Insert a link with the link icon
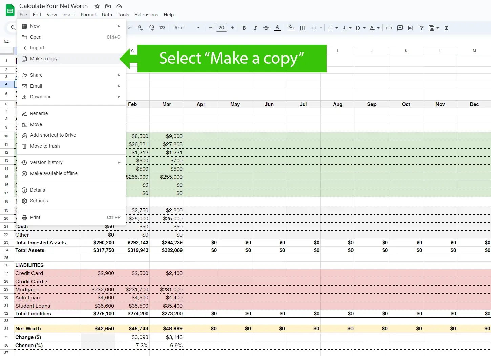The width and height of the screenshot is (491, 356). pos(389,28)
